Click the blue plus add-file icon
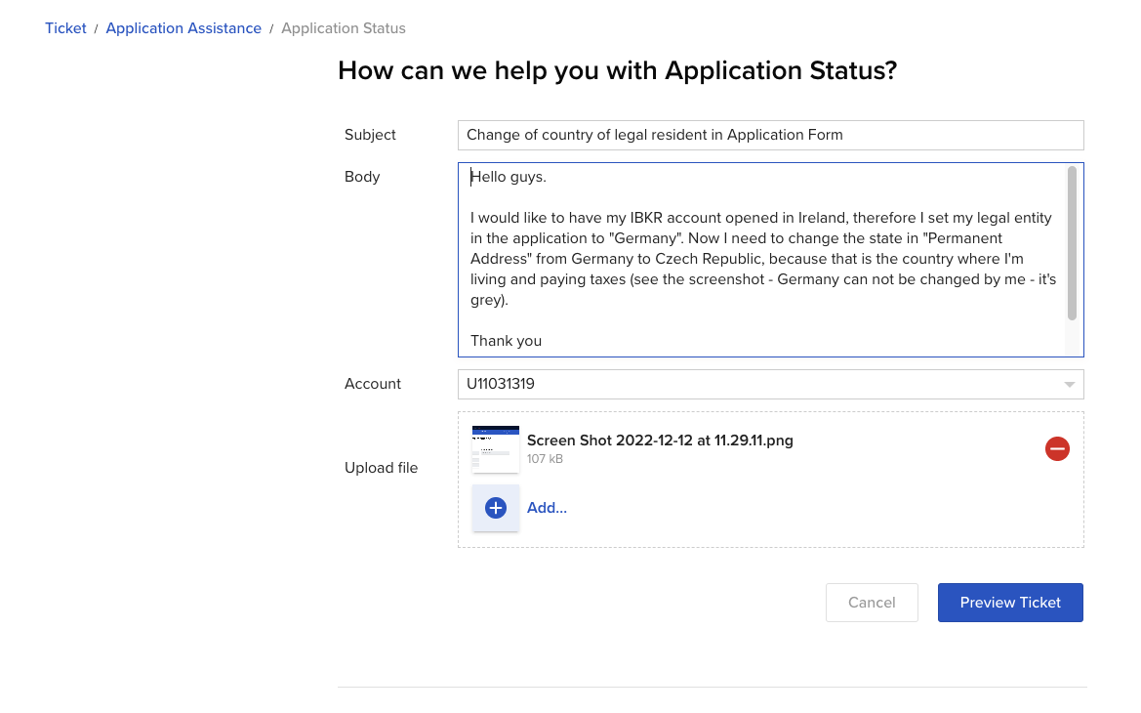The image size is (1141, 713). pos(496,508)
